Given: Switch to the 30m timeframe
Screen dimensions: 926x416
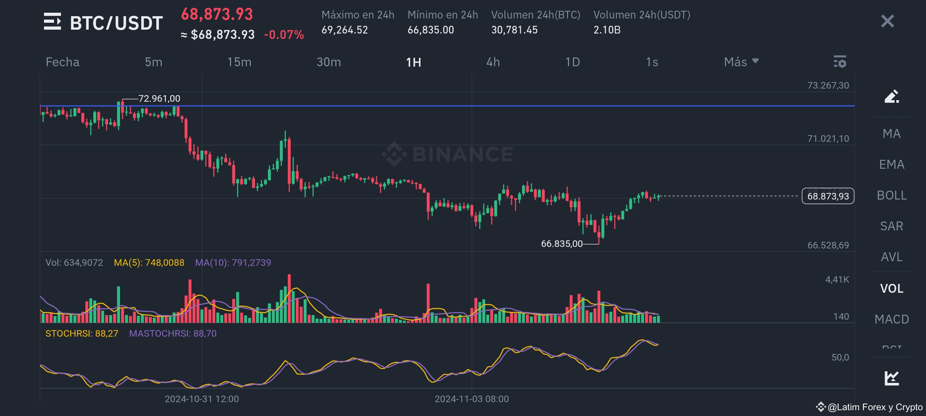Looking at the screenshot, I should (329, 62).
